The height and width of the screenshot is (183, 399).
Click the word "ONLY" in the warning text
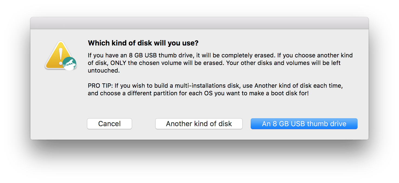tap(117, 63)
